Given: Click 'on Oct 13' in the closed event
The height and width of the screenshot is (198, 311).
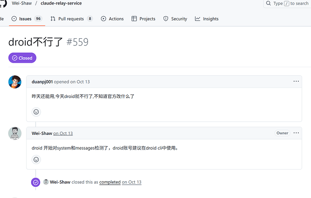Looking at the screenshot, I should 132,182.
